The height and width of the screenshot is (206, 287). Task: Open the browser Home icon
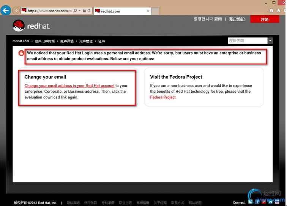click(x=271, y=10)
